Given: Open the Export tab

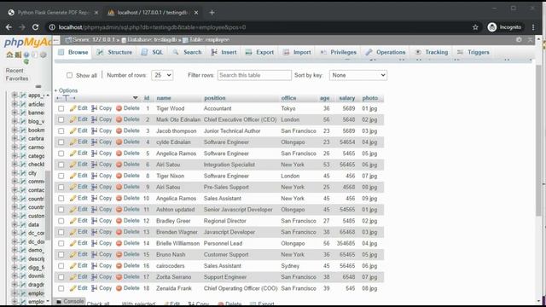Looking at the screenshot, I should tap(259, 52).
